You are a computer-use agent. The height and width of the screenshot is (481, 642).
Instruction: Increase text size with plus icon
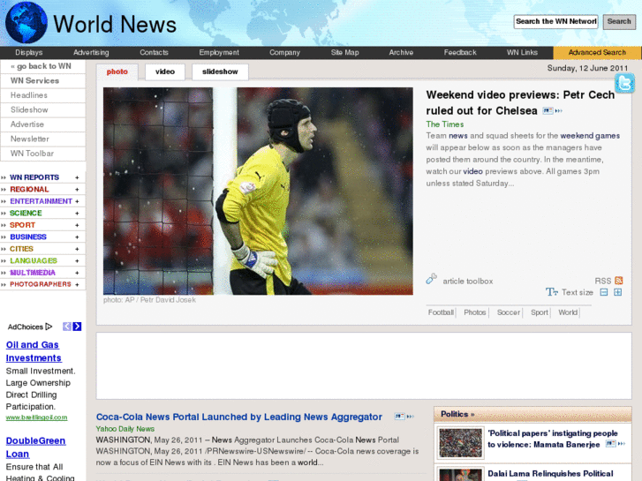tap(618, 292)
